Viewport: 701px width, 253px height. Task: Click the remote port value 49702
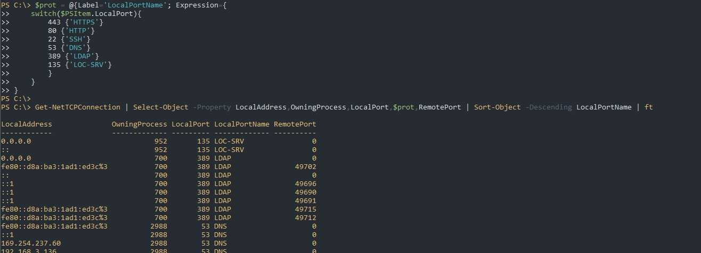[305, 167]
